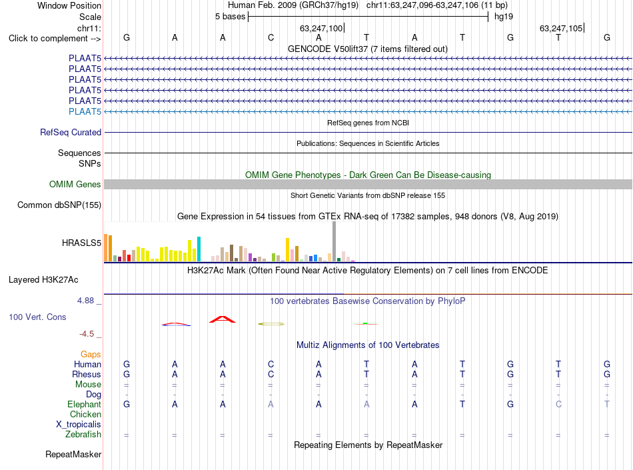633x470 pixels.
Task: Click the -4.5 PhyloP lower scale value
Action: [x=87, y=333]
